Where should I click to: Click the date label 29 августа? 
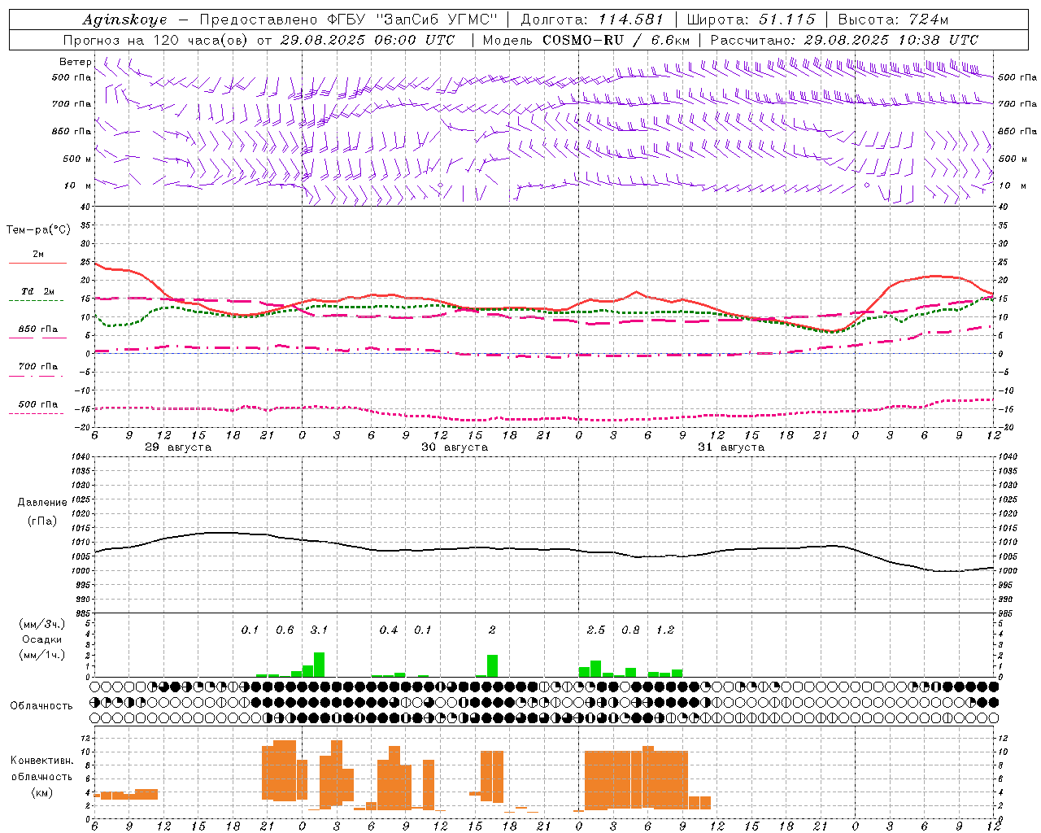[x=178, y=447]
